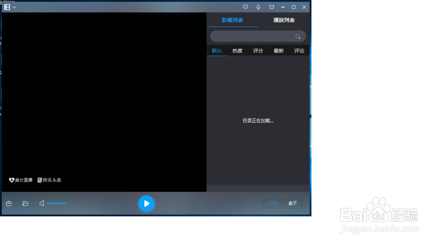Click the open file folder icon
This screenshot has width=443, height=244.
point(25,203)
